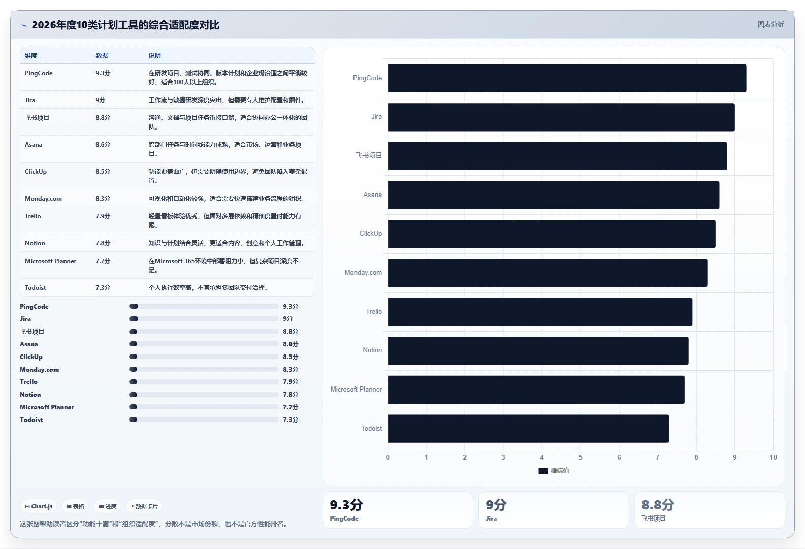
Task: Select the Monday.com table row name
Action: pos(43,199)
